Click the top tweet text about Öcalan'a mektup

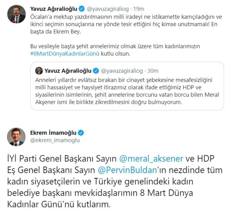click(x=126, y=24)
